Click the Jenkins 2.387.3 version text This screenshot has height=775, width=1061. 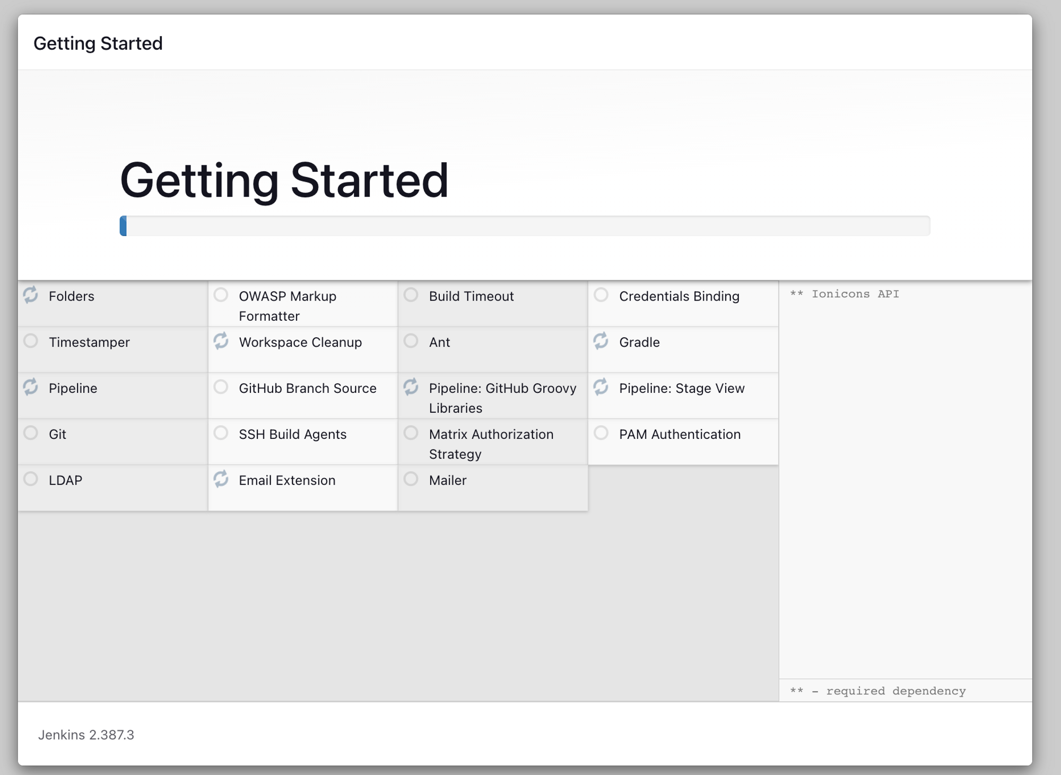(86, 735)
